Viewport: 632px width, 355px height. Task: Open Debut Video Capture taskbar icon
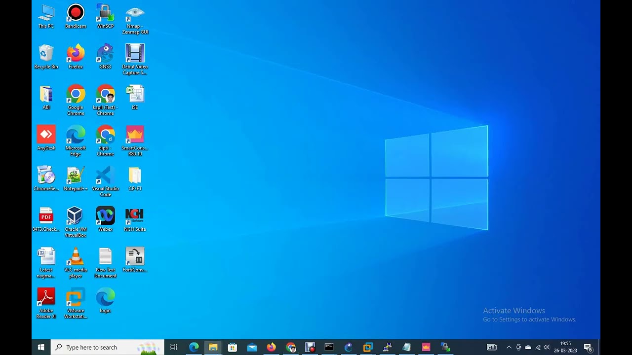click(x=310, y=347)
